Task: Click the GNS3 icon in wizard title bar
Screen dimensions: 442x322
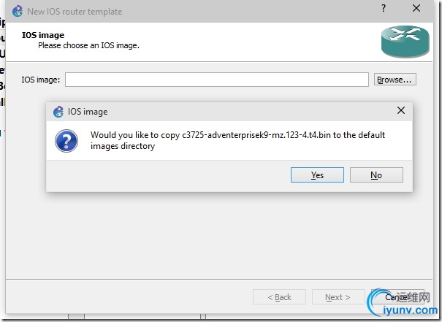Action: [18, 11]
